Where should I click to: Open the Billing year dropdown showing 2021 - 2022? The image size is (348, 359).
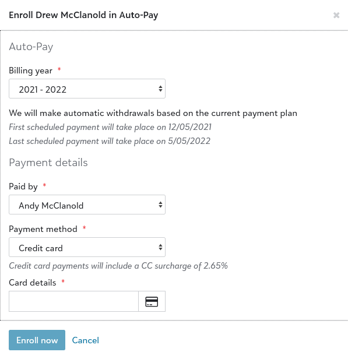pyautogui.click(x=87, y=89)
